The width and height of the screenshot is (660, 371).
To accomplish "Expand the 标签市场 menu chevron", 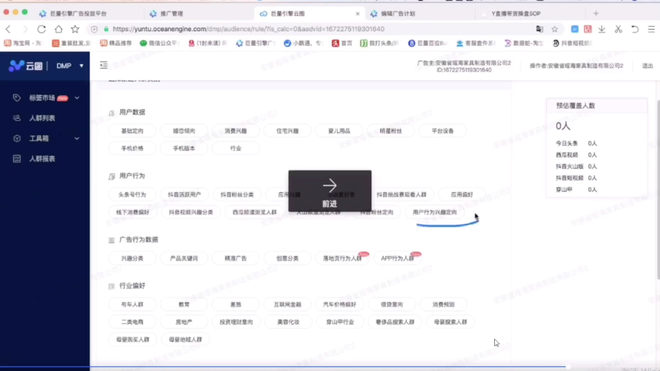I will [x=77, y=98].
